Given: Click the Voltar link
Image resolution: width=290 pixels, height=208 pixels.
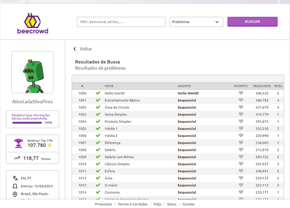Looking at the screenshot, I should tap(86, 49).
